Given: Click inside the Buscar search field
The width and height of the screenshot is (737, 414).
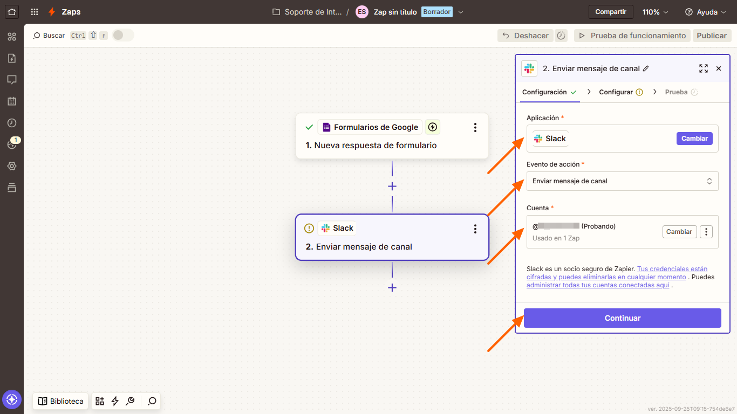Looking at the screenshot, I should click(53, 35).
